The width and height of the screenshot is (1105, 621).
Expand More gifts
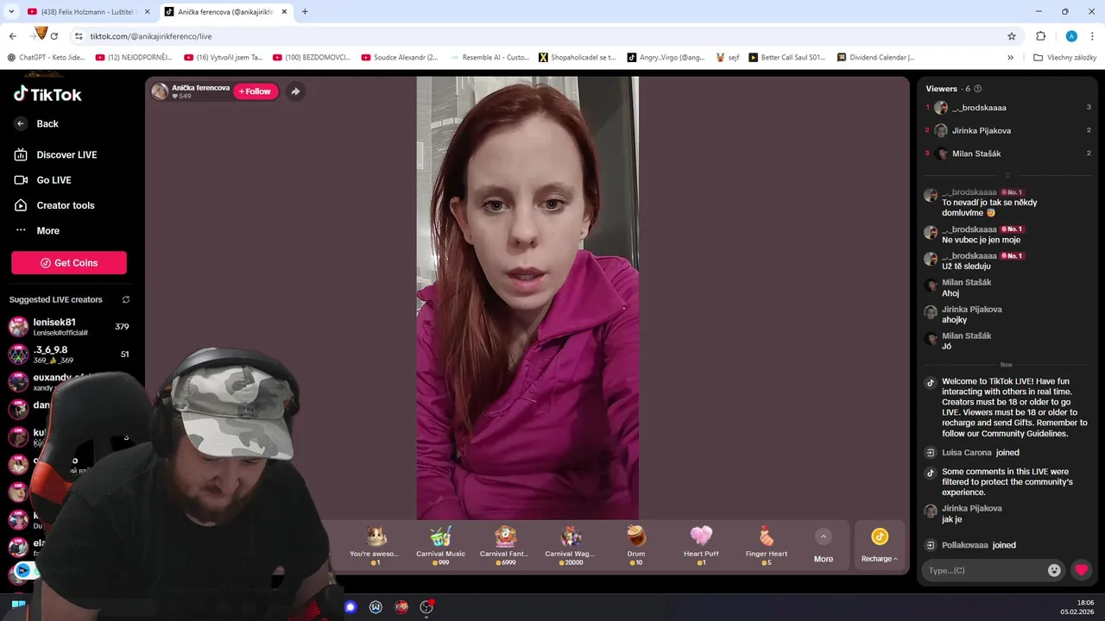[x=824, y=546]
